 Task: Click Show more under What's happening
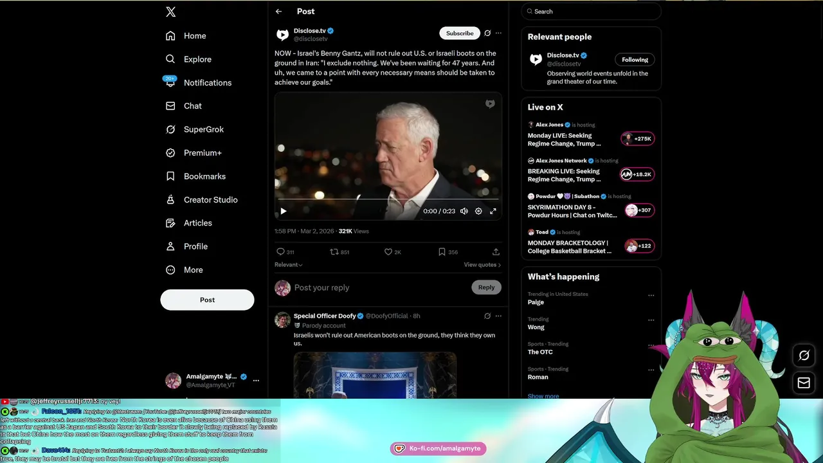(543, 396)
